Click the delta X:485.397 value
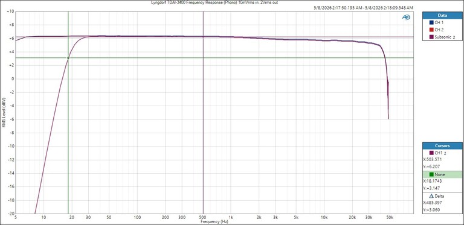The height and width of the screenshot is (225, 464). 433,203
